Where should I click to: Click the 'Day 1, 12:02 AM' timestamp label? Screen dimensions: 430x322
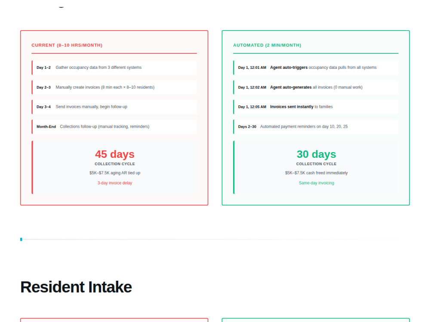252,87
